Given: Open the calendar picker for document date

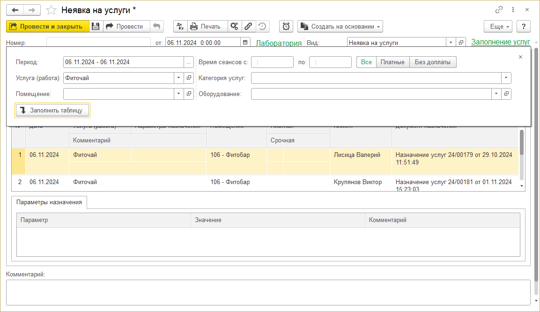Looking at the screenshot, I should point(245,43).
